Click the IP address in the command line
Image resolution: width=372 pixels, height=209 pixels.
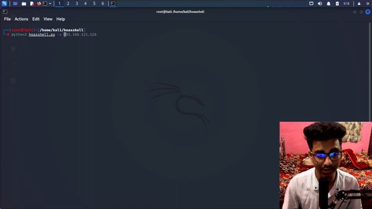(80, 35)
